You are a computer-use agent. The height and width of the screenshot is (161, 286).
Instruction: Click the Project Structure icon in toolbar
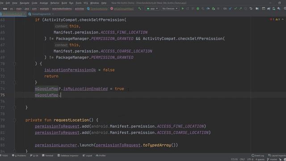pos(257,8)
